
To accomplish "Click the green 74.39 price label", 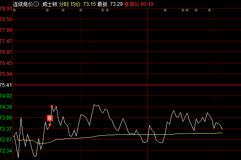I will click(x=6, y=107).
